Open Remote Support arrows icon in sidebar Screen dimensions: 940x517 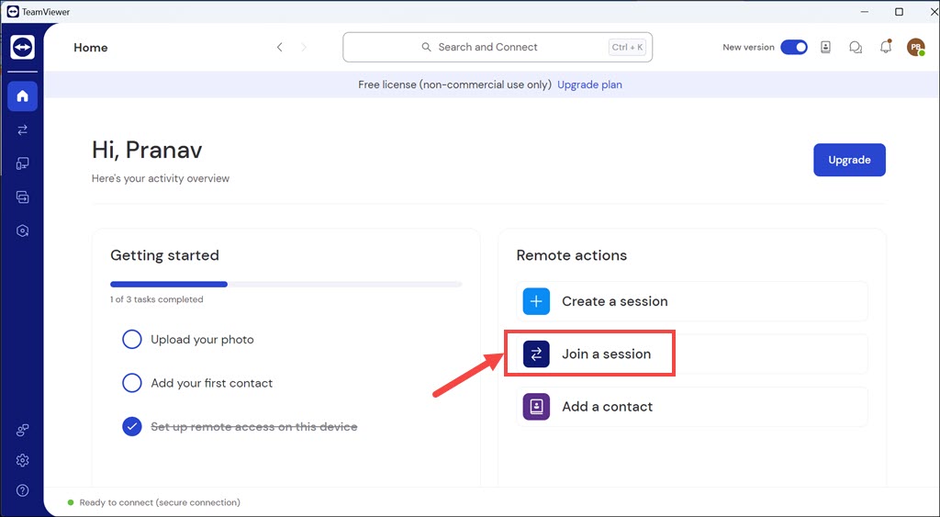[x=22, y=130]
